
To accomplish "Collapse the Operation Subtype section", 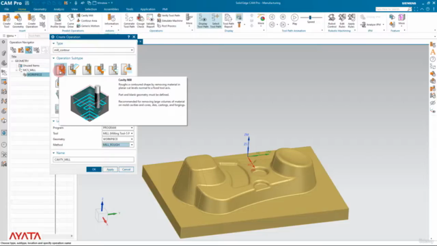I will (x=54, y=58).
